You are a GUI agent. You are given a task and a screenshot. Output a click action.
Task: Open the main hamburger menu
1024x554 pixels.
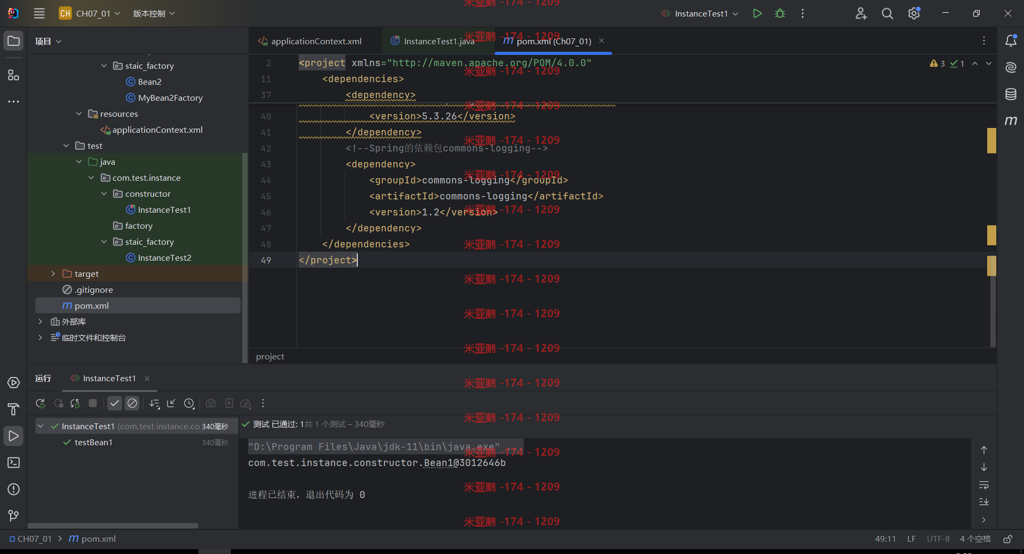point(39,13)
